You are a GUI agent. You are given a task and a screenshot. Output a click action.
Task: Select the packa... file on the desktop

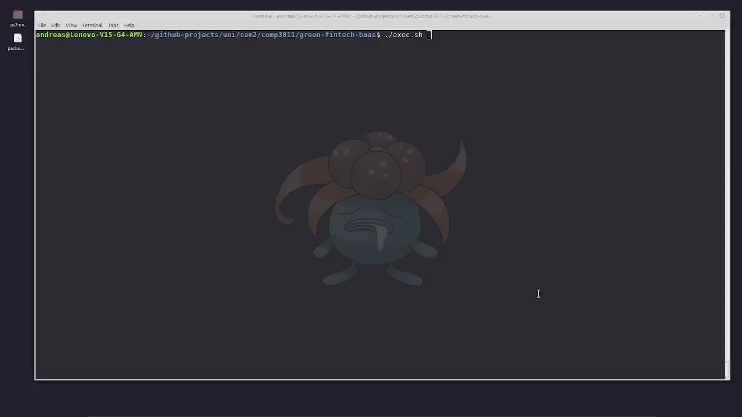tap(17, 42)
